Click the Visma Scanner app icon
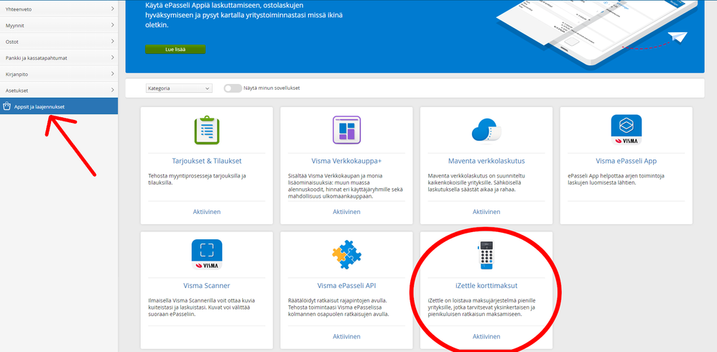The height and width of the screenshot is (352, 717). point(207,254)
